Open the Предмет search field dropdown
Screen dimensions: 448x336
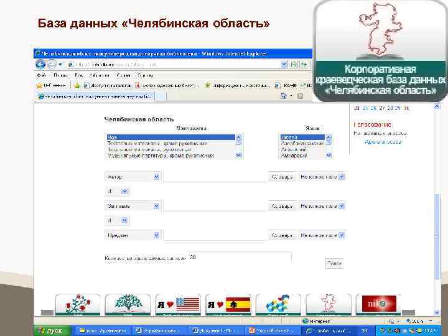pyautogui.click(x=133, y=235)
